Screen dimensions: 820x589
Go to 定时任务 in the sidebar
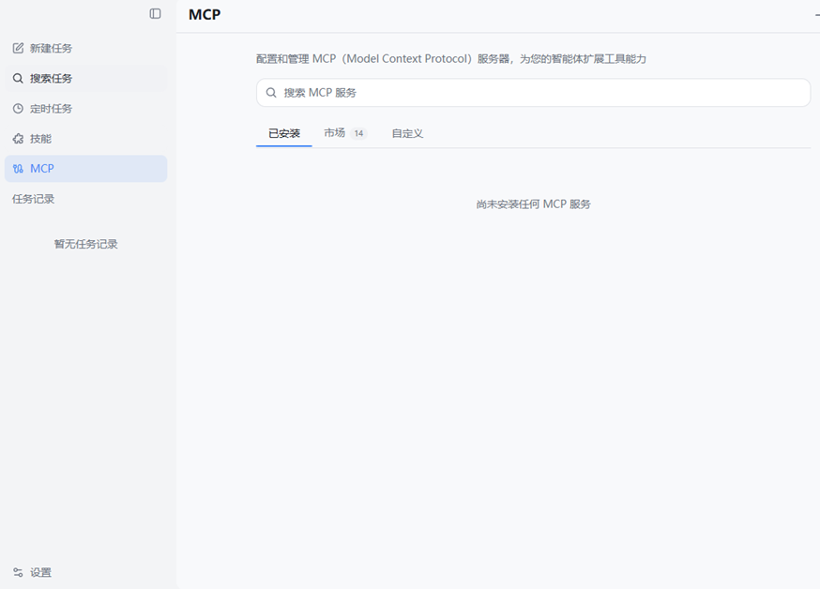click(85, 109)
